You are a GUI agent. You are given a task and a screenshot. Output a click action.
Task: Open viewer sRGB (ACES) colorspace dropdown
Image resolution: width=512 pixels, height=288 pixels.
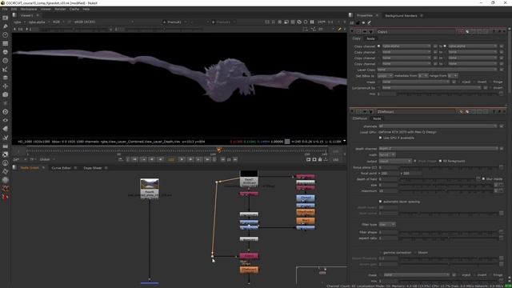pyautogui.click(x=103, y=22)
